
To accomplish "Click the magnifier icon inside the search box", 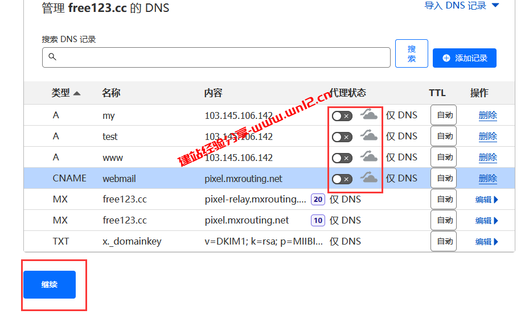I will pos(53,57).
